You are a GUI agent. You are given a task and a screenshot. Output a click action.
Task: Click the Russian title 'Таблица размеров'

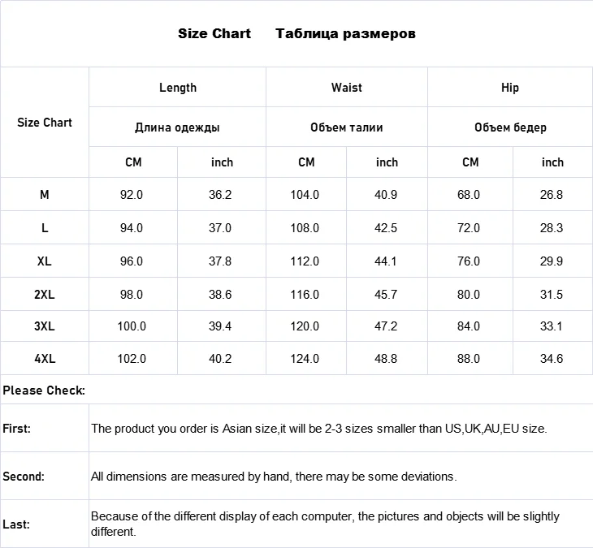click(345, 33)
